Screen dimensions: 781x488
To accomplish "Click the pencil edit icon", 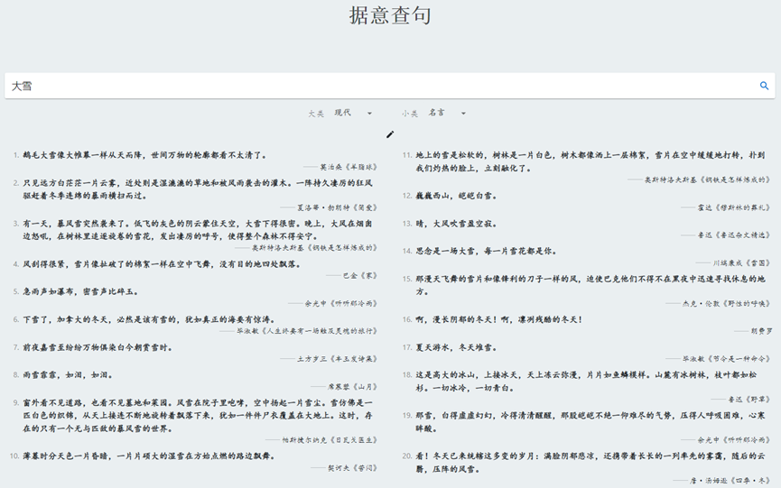I will point(390,134).
